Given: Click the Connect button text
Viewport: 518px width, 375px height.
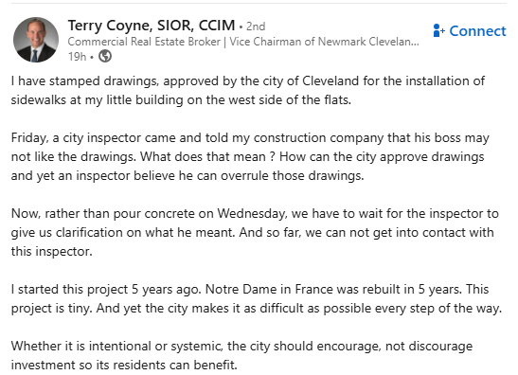Looking at the screenshot, I should click(477, 31).
